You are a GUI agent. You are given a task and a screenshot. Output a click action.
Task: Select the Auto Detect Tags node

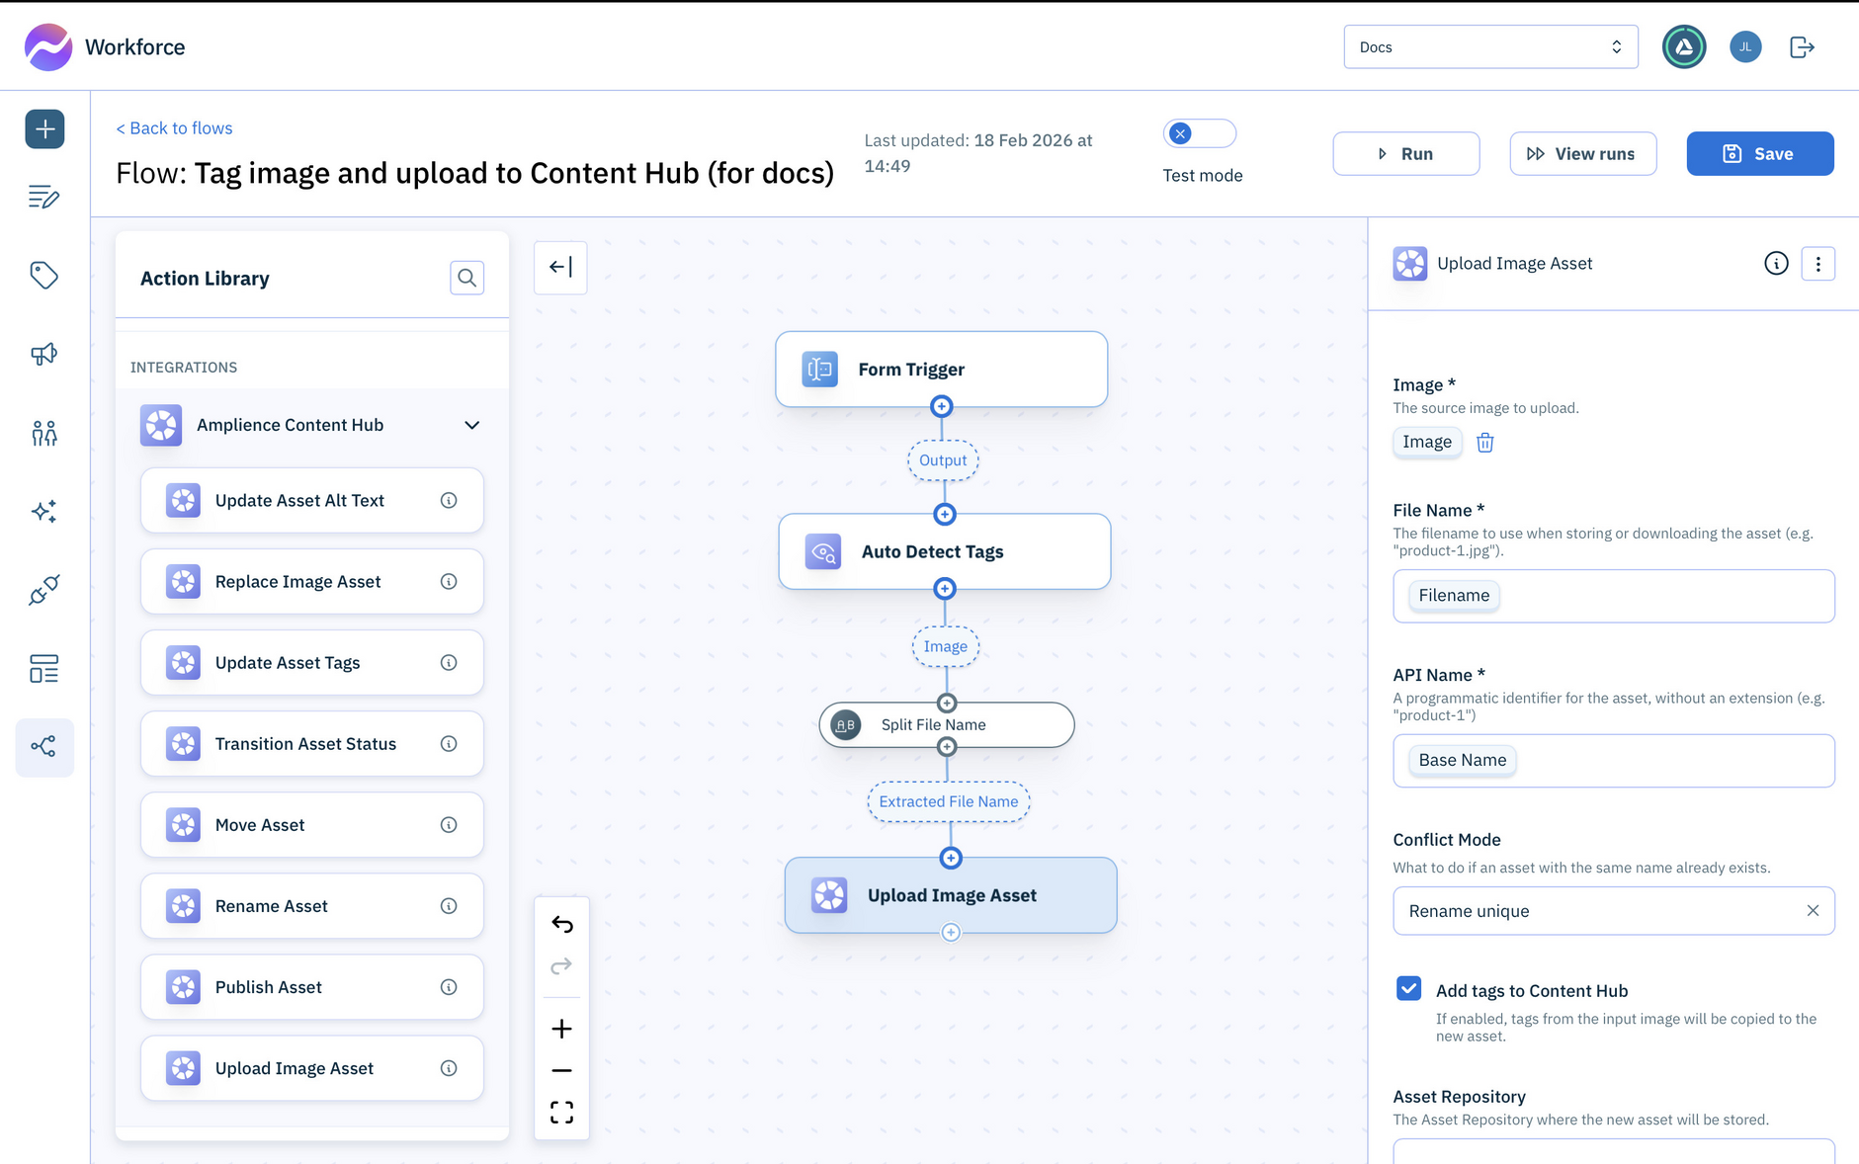point(942,551)
